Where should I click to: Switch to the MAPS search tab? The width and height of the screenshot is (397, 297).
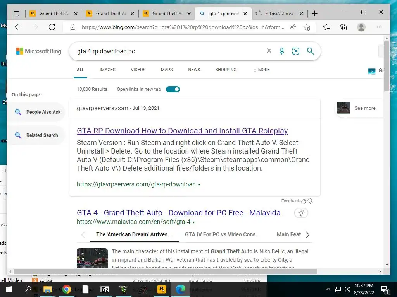[167, 70]
